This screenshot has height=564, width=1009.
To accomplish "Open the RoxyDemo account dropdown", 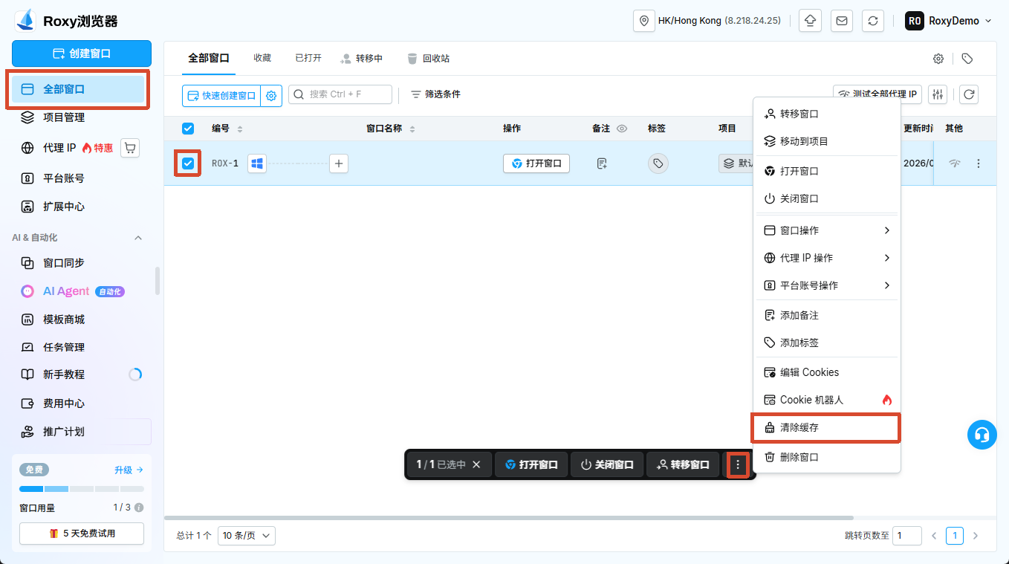I will click(949, 21).
